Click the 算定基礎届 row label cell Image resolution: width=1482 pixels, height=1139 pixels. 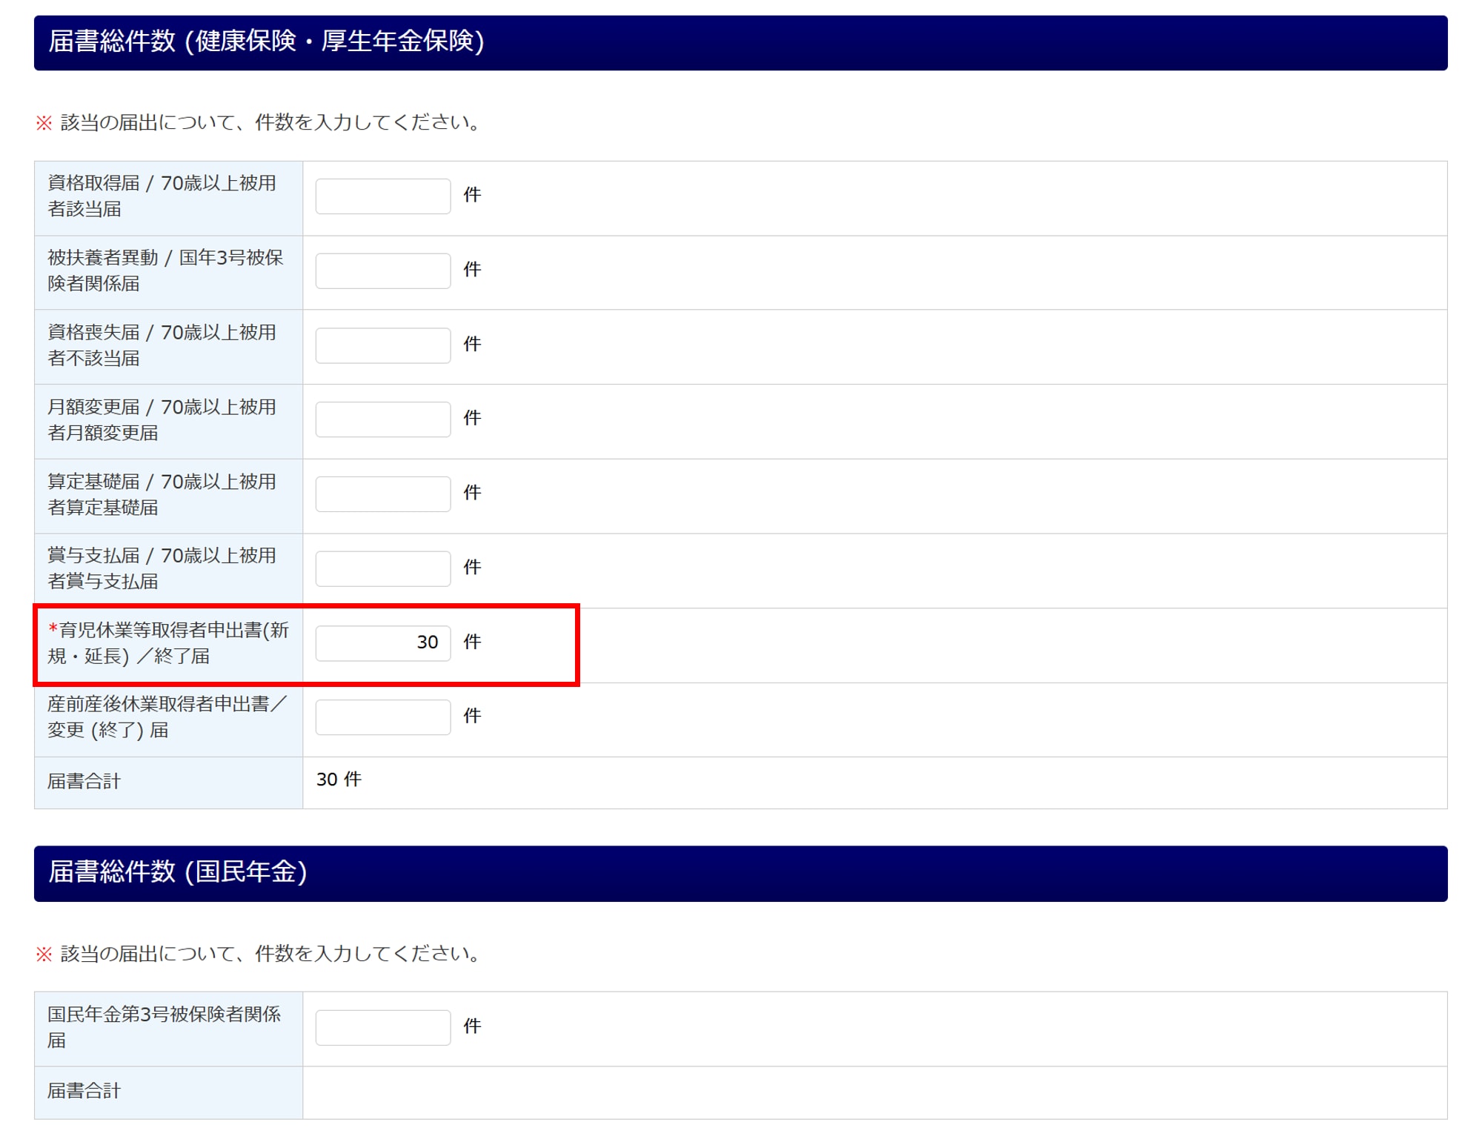162,494
